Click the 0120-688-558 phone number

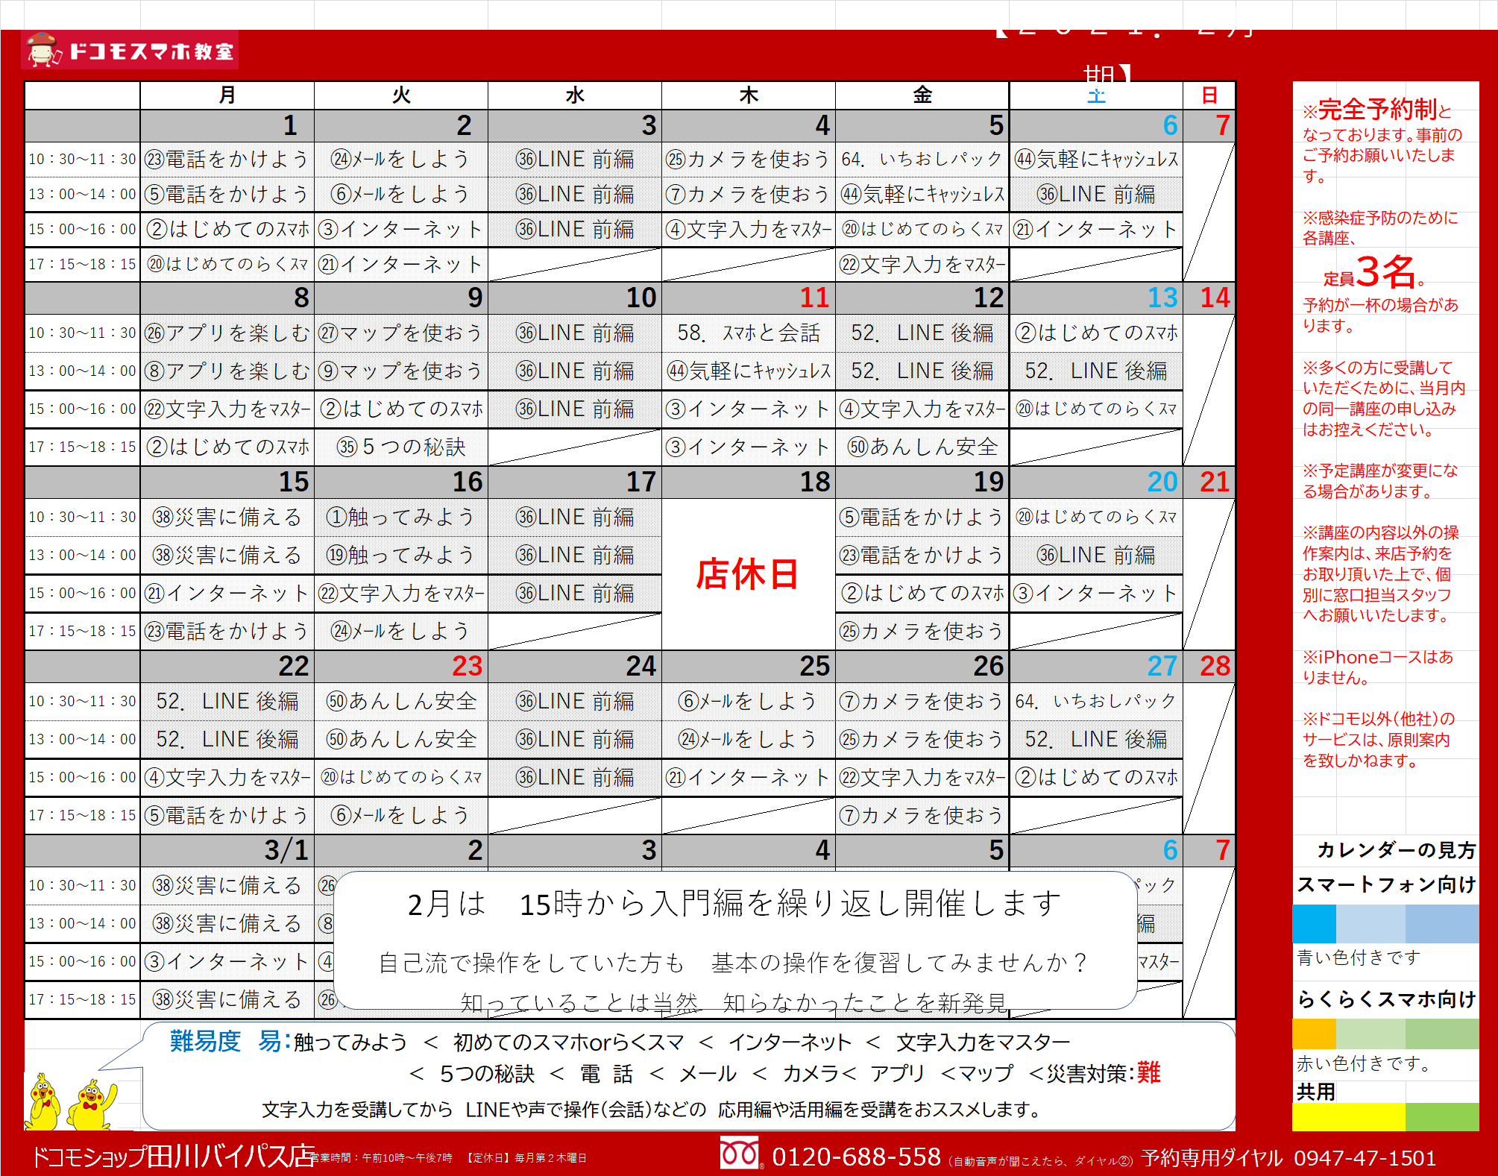pyautogui.click(x=855, y=1157)
